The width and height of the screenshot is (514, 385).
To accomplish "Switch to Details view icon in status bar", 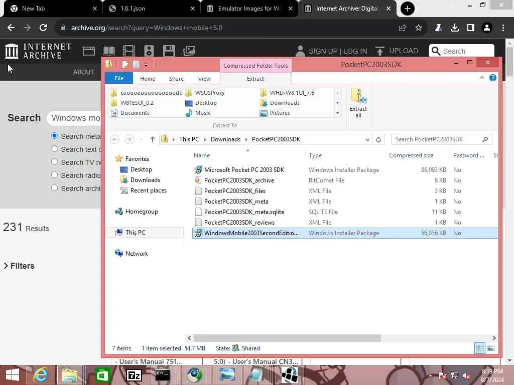I will (480, 348).
